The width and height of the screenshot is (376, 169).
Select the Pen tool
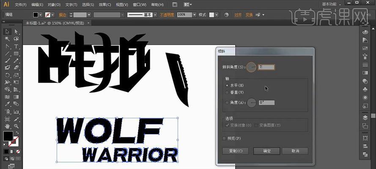[x=8, y=46]
